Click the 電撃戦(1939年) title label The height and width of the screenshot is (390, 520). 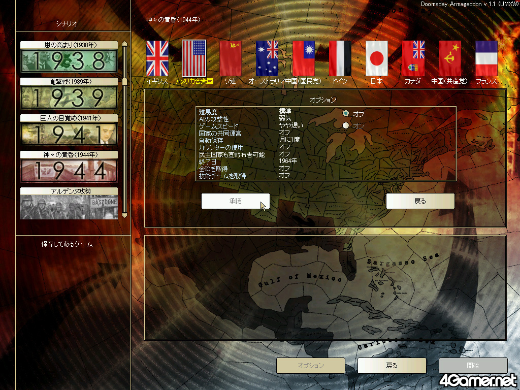(x=69, y=81)
